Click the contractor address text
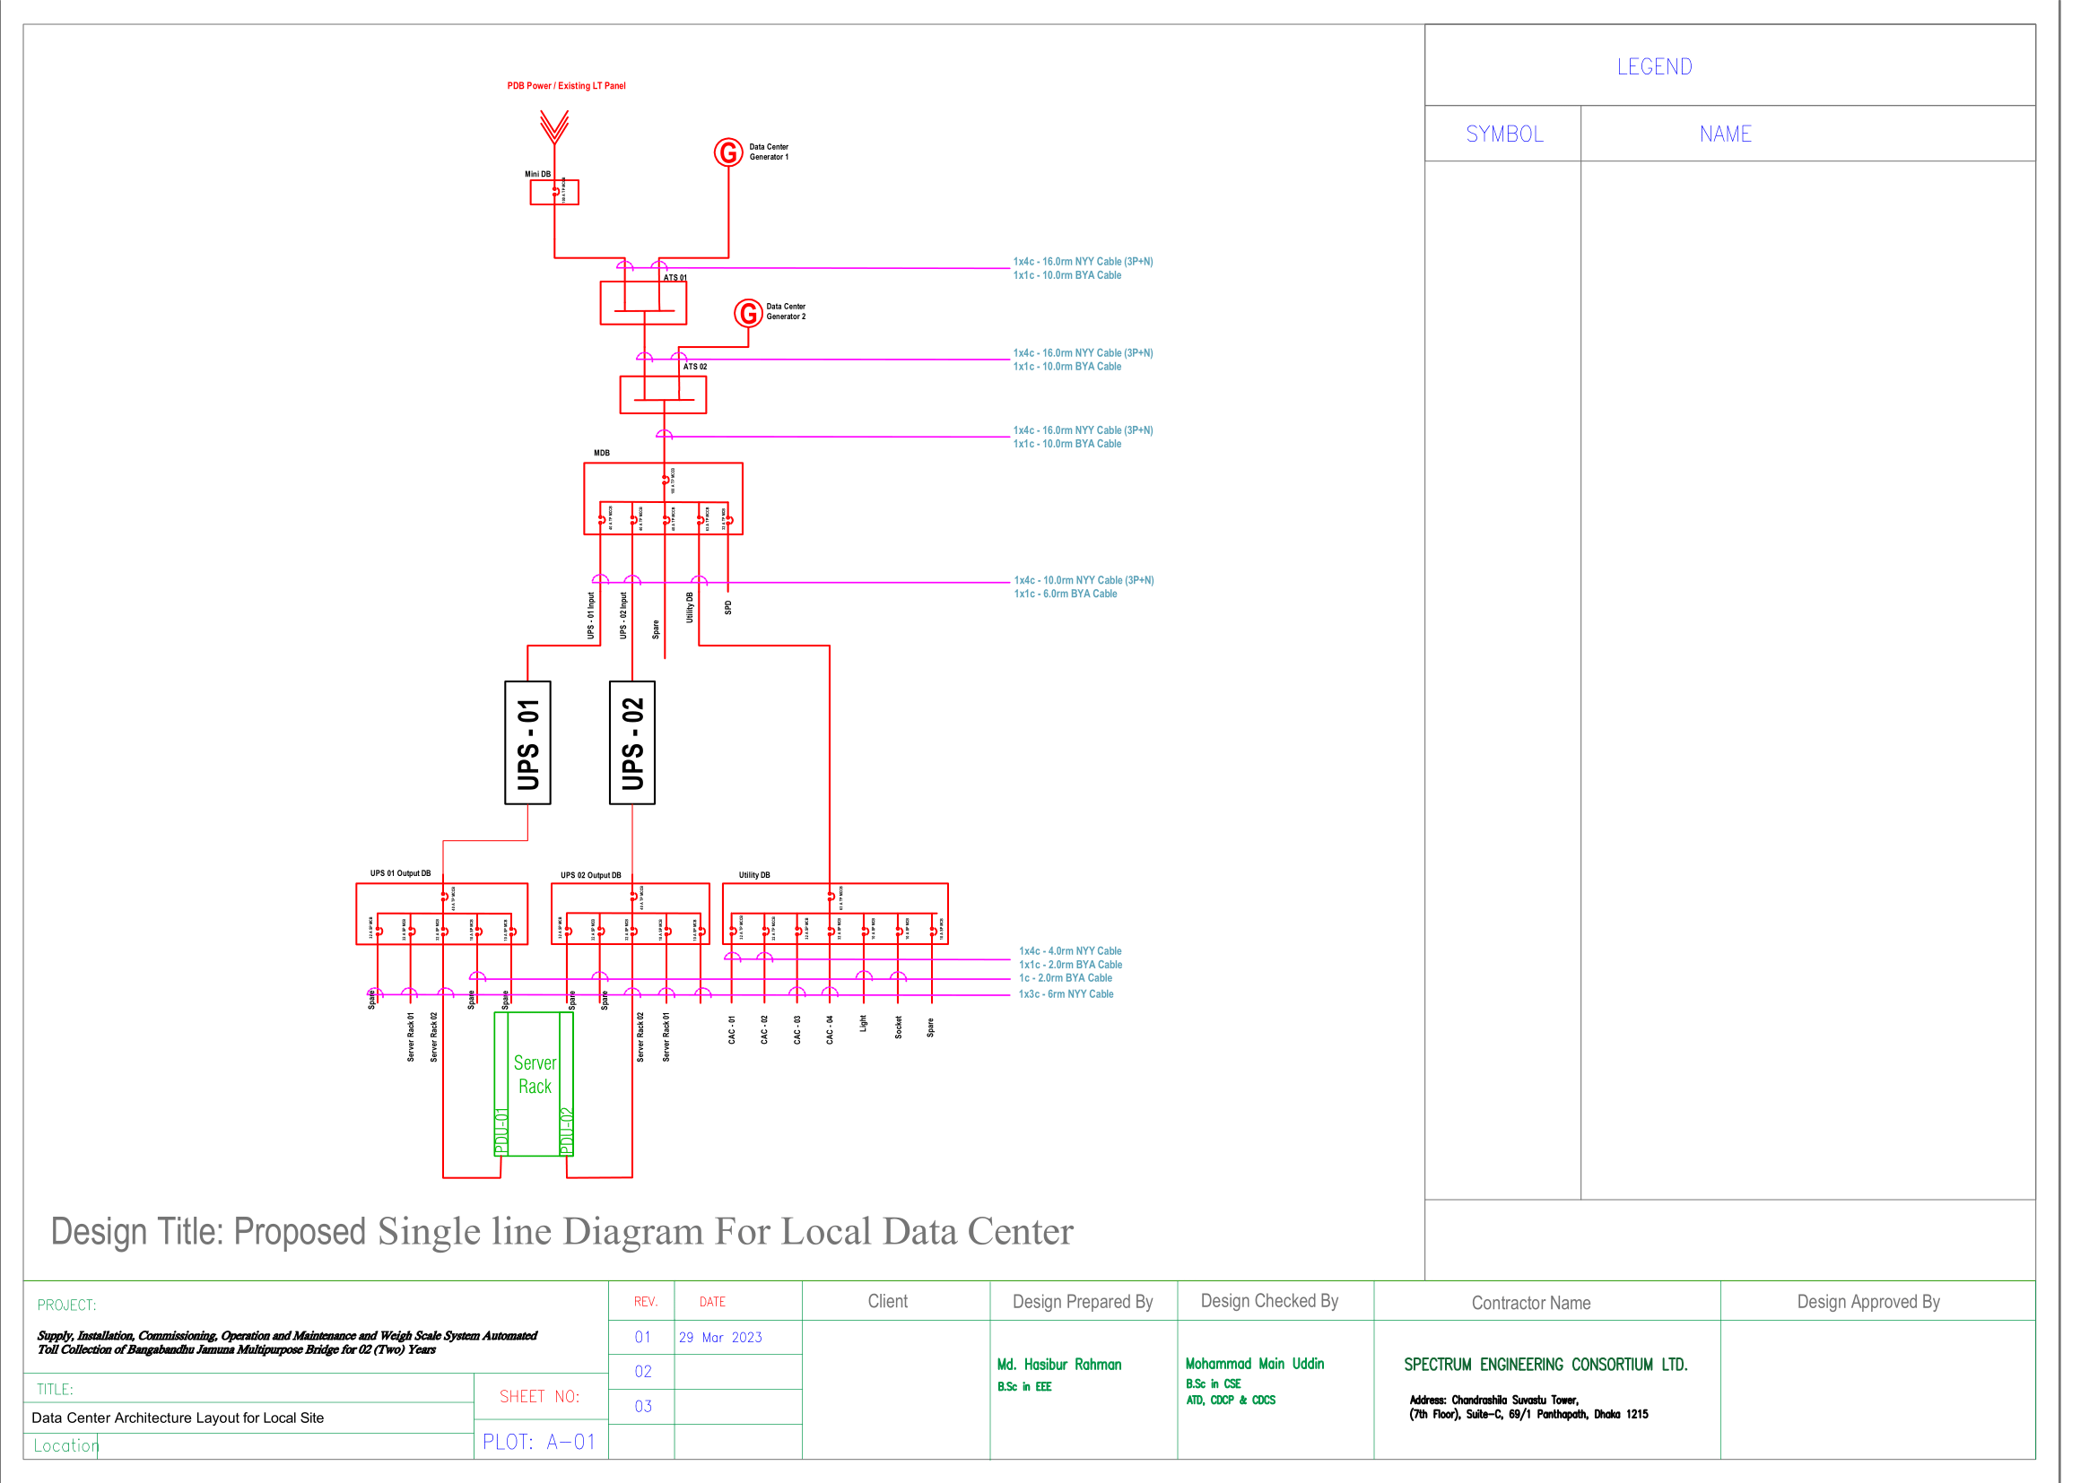The height and width of the screenshot is (1483, 2098). point(1528,1407)
